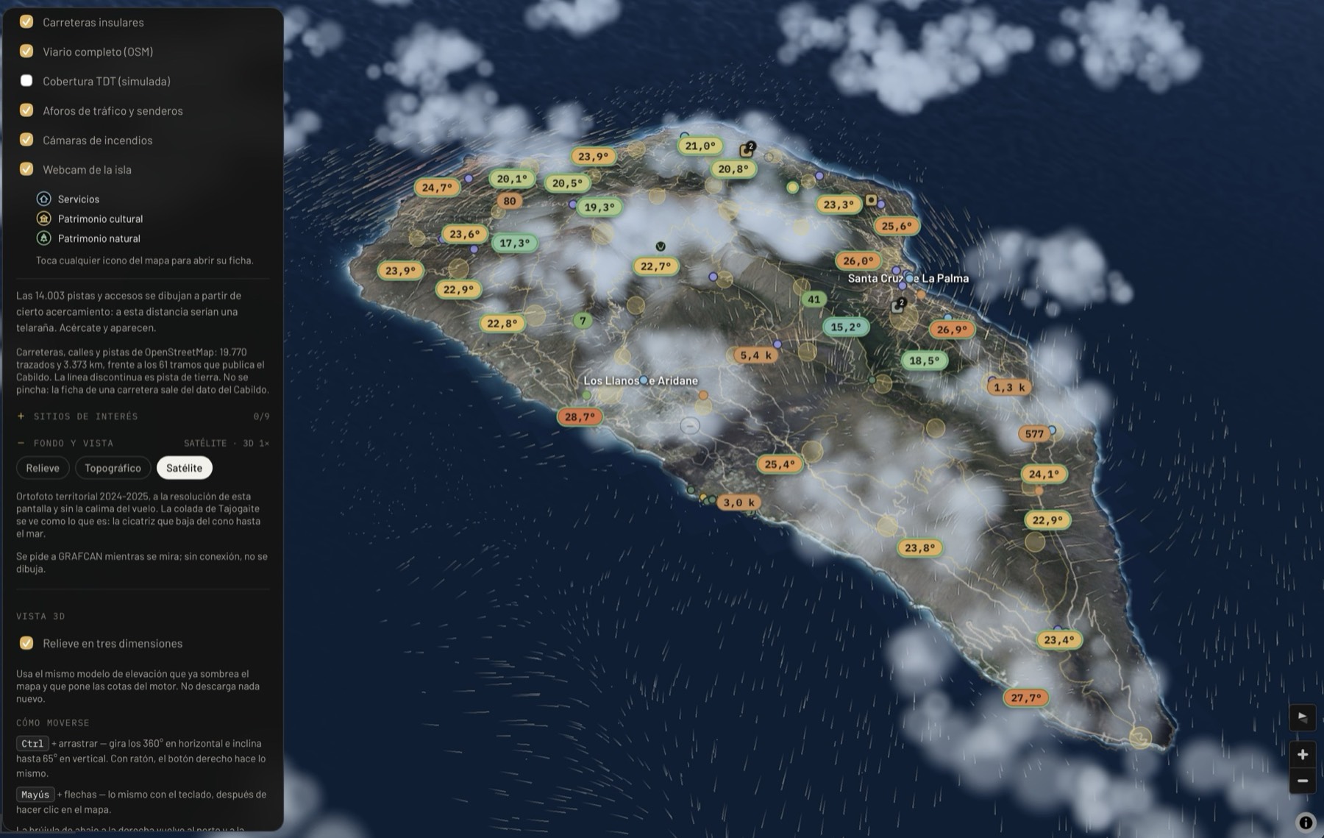Uncheck Aforos de tráfico y senderos
The height and width of the screenshot is (838, 1324).
click(26, 110)
